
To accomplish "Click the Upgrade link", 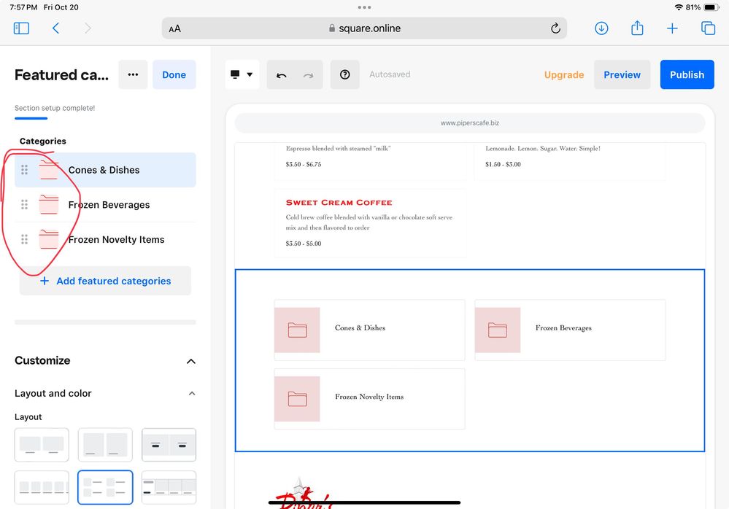I will 564,75.
